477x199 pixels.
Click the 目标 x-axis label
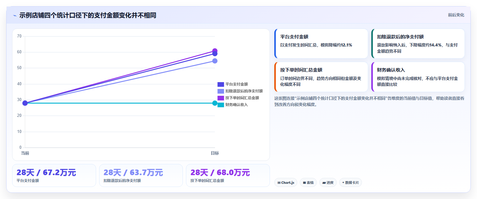[215, 153]
